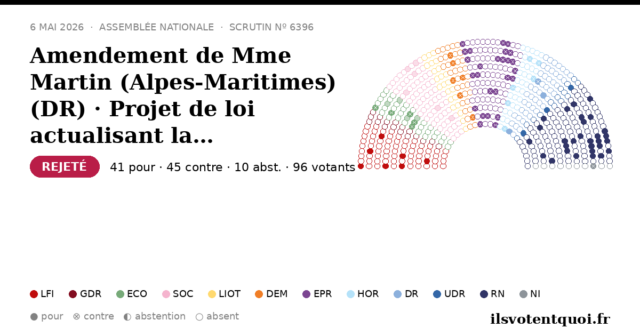Viewport: 640px width, 336px height.
Task: Select the SOC pink legend dot
Action: (166, 294)
